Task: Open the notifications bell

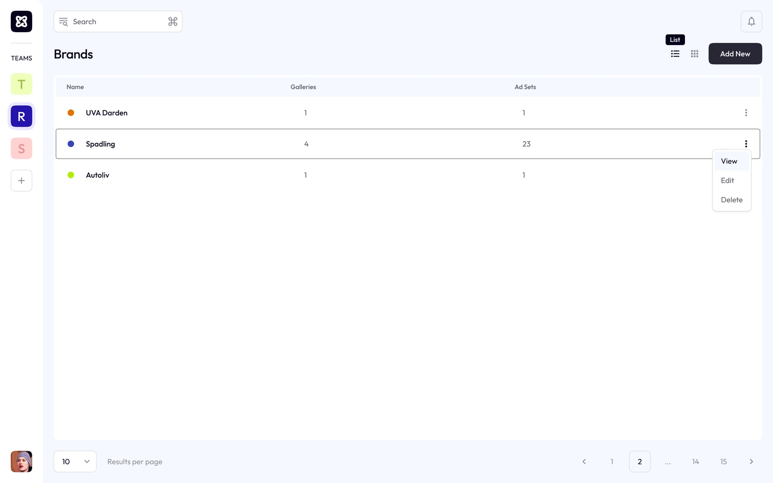Action: click(751, 21)
